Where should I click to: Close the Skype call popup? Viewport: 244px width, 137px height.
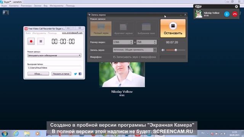[x=236, y=6]
